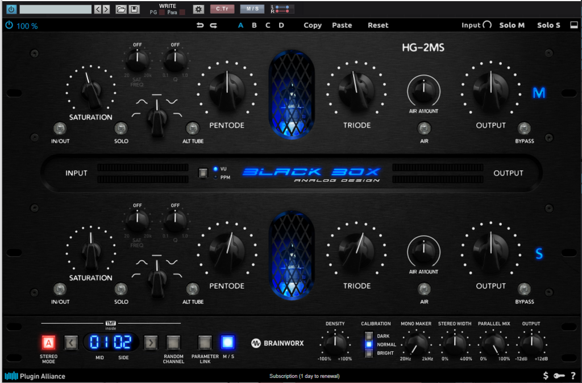Select settings slot B

254,25
